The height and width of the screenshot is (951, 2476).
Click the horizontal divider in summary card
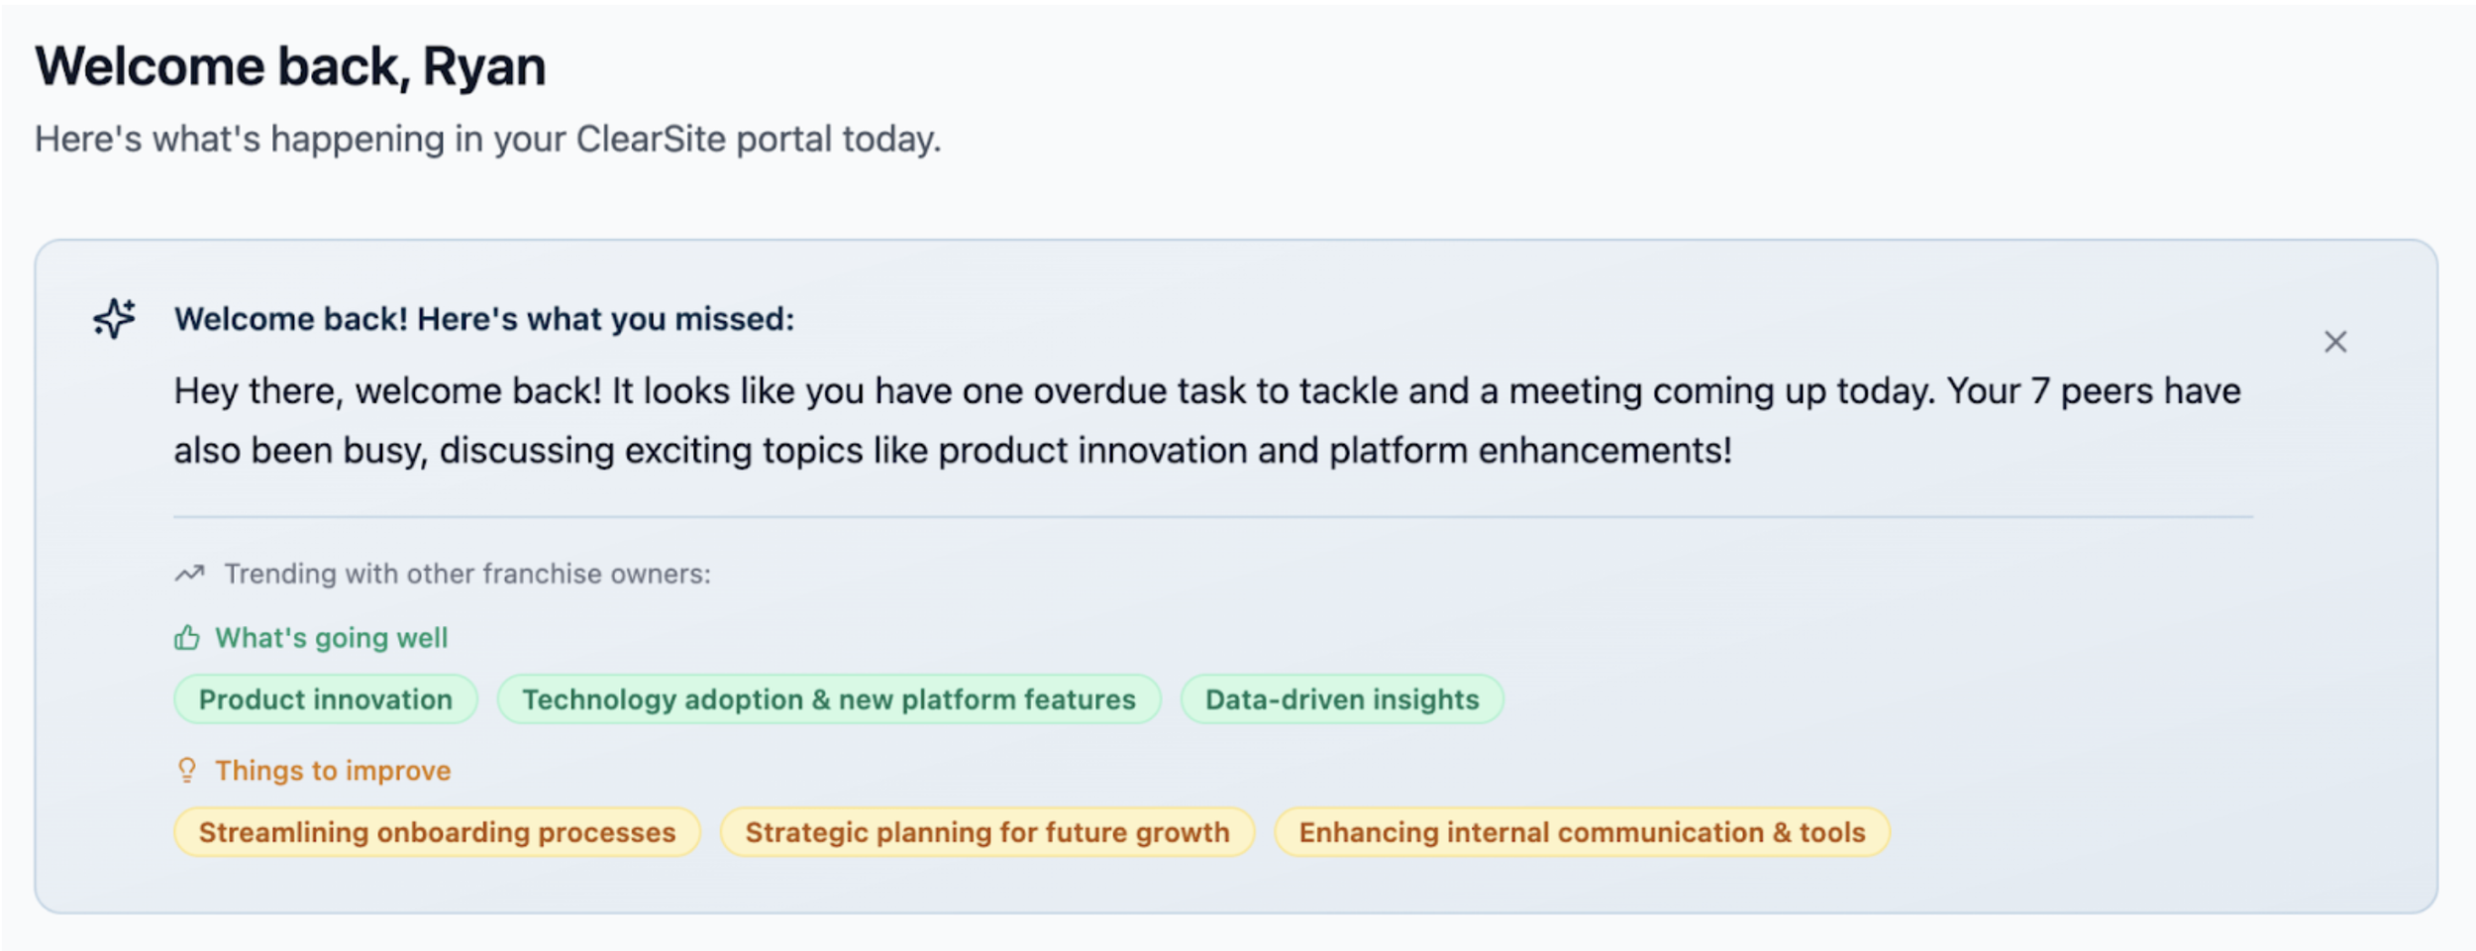click(1212, 516)
